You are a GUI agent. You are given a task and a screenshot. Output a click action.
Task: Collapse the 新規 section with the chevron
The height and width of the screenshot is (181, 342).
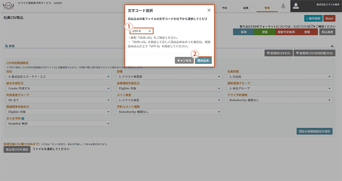[332, 46]
